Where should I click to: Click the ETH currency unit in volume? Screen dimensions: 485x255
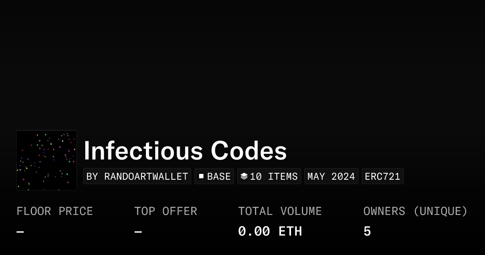(x=290, y=232)
